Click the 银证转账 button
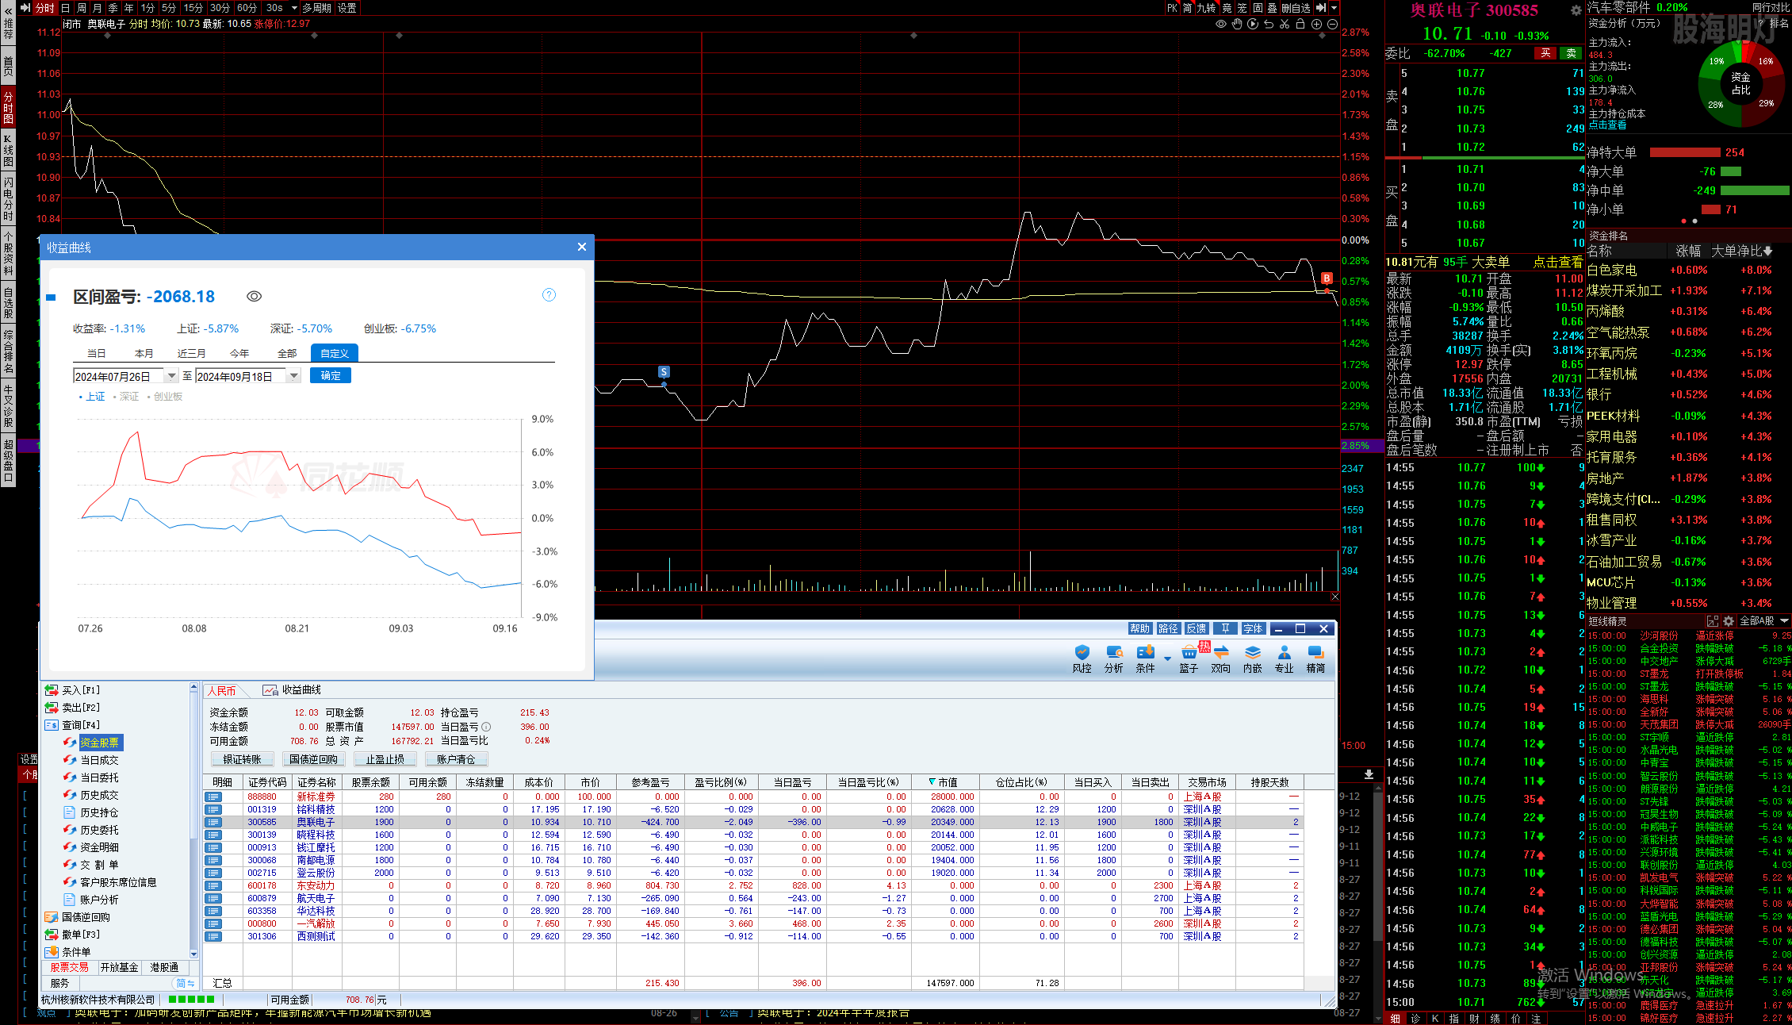 click(x=242, y=759)
